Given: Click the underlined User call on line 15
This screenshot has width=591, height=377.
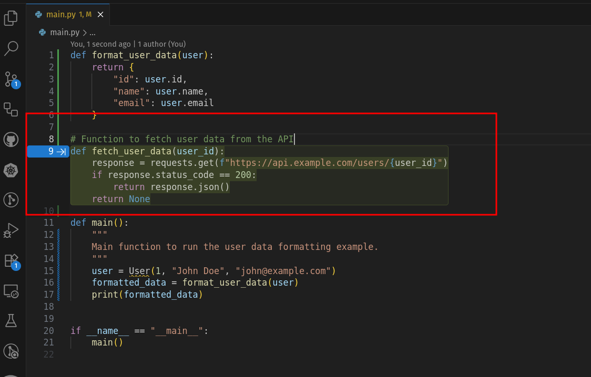Looking at the screenshot, I should click(139, 271).
